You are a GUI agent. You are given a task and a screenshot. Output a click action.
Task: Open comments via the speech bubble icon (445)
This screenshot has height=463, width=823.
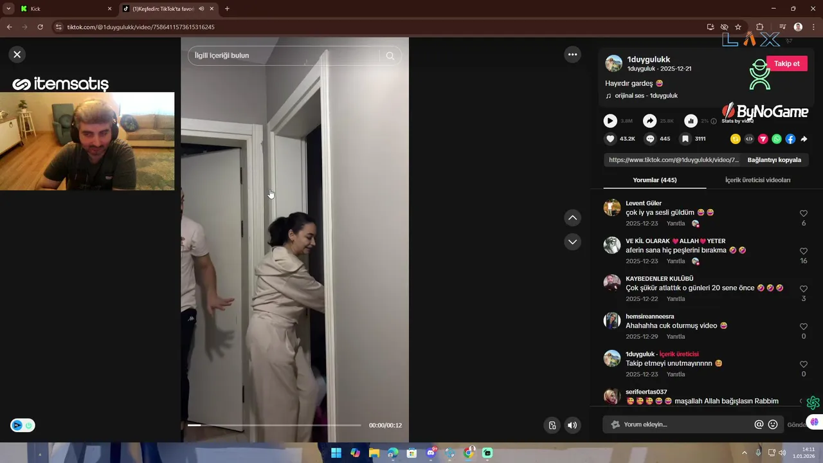tap(650, 139)
